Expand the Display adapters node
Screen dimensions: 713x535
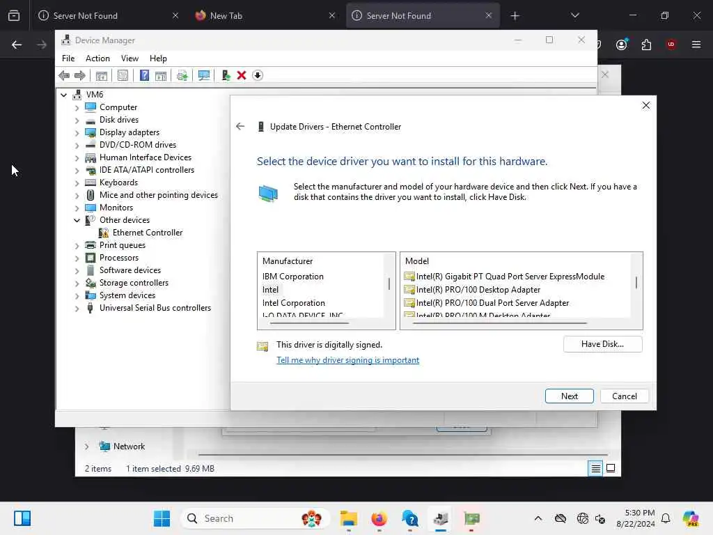77,133
